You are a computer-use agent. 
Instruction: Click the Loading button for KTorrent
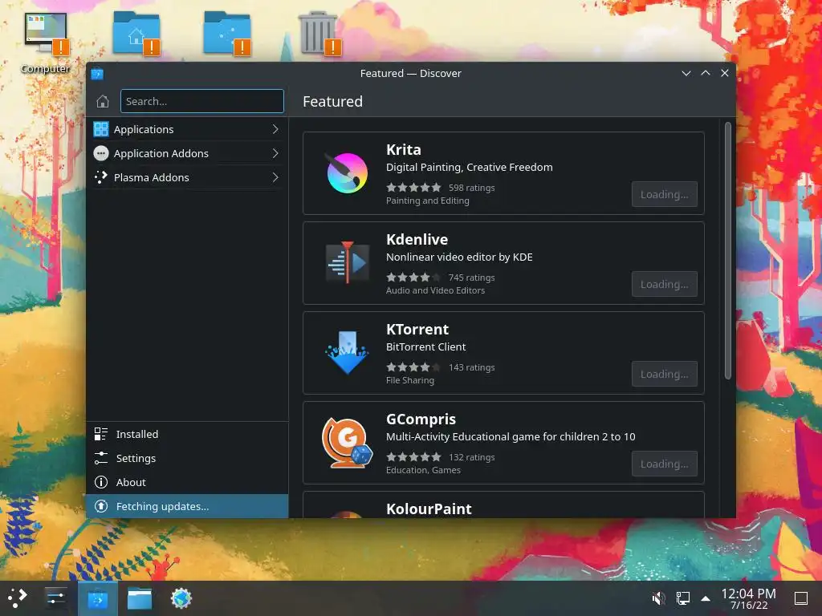[664, 374]
